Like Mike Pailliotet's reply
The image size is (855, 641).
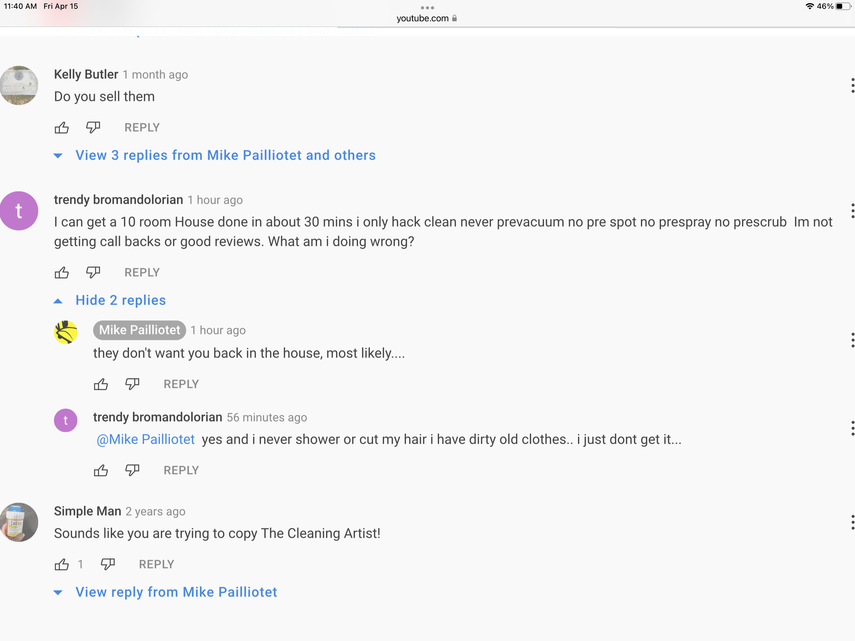[x=101, y=384]
